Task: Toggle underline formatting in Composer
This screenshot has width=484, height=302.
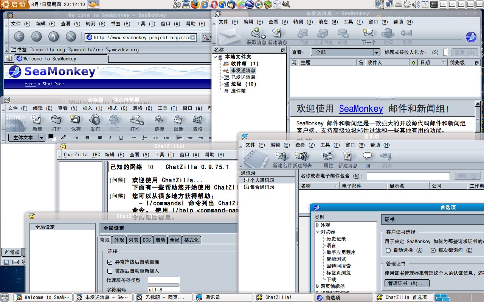Action: click(x=121, y=138)
